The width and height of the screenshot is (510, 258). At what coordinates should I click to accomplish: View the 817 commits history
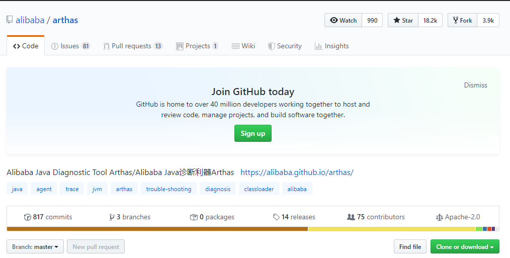[x=48, y=217]
